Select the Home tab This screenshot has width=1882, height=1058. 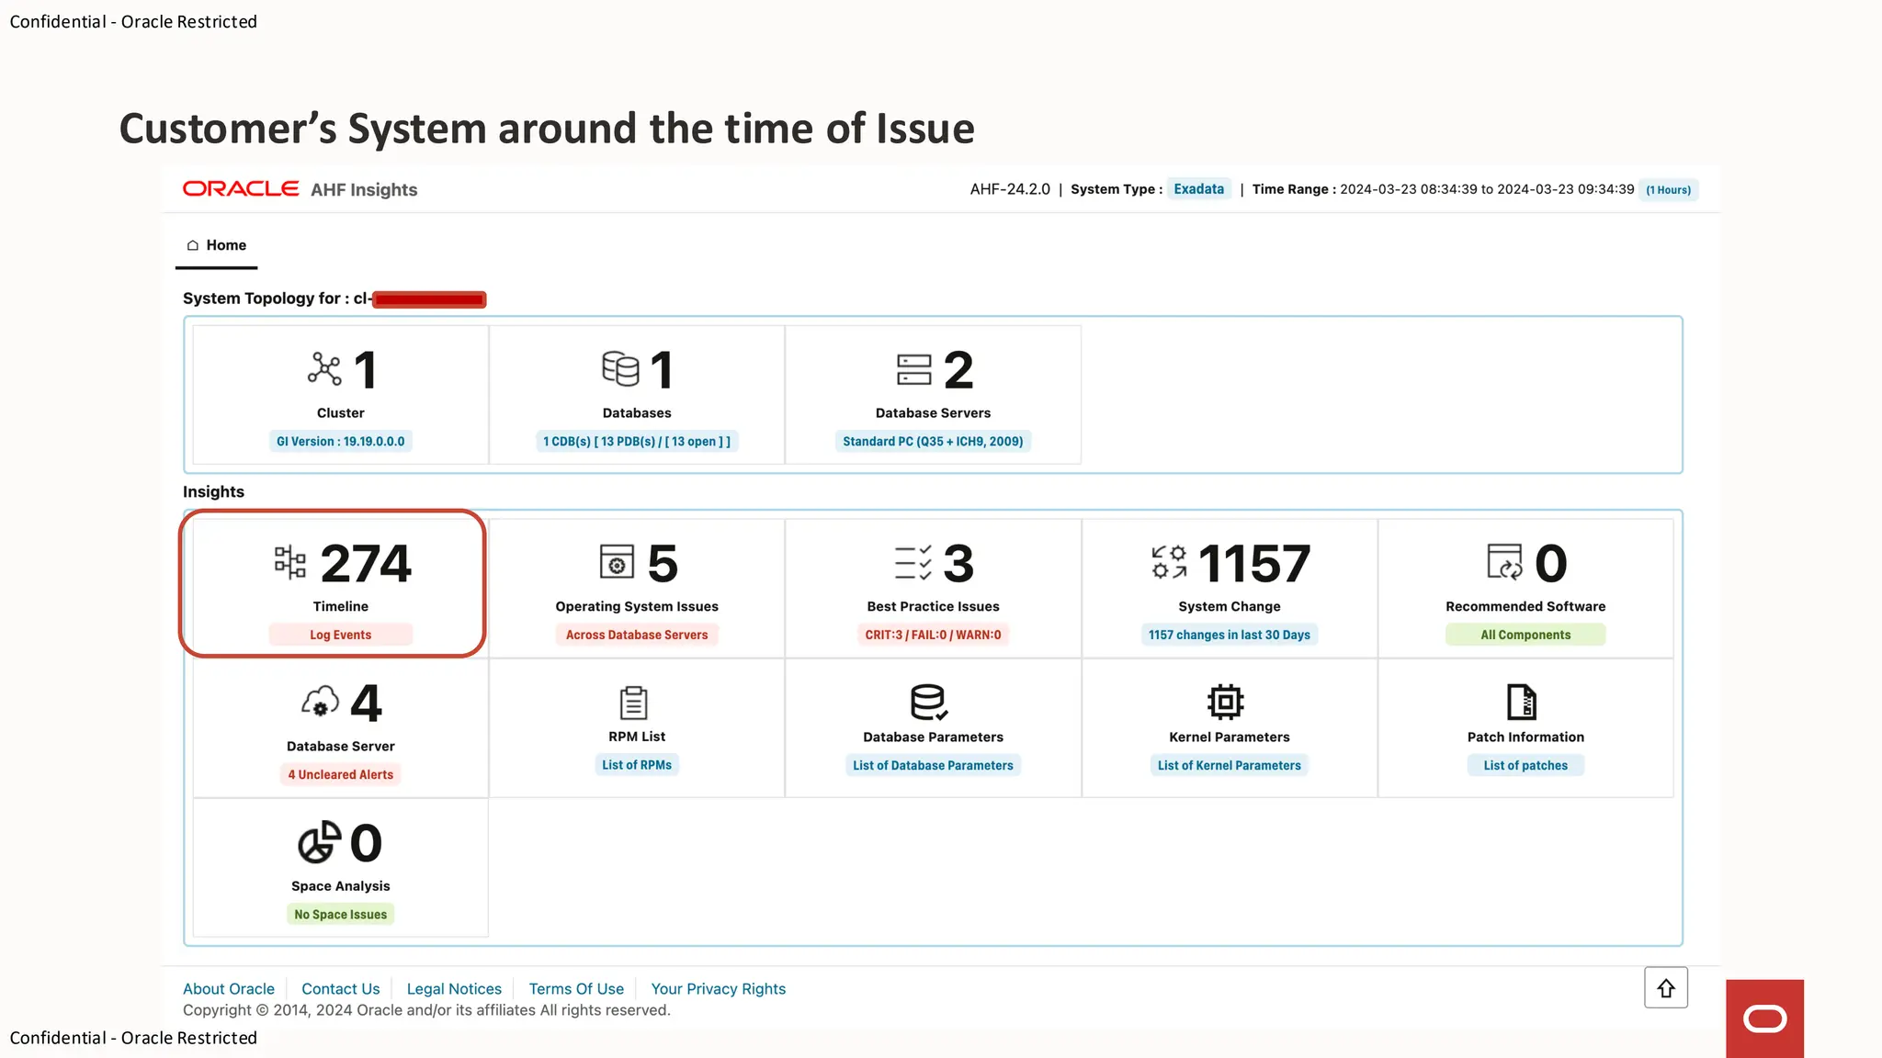217,245
